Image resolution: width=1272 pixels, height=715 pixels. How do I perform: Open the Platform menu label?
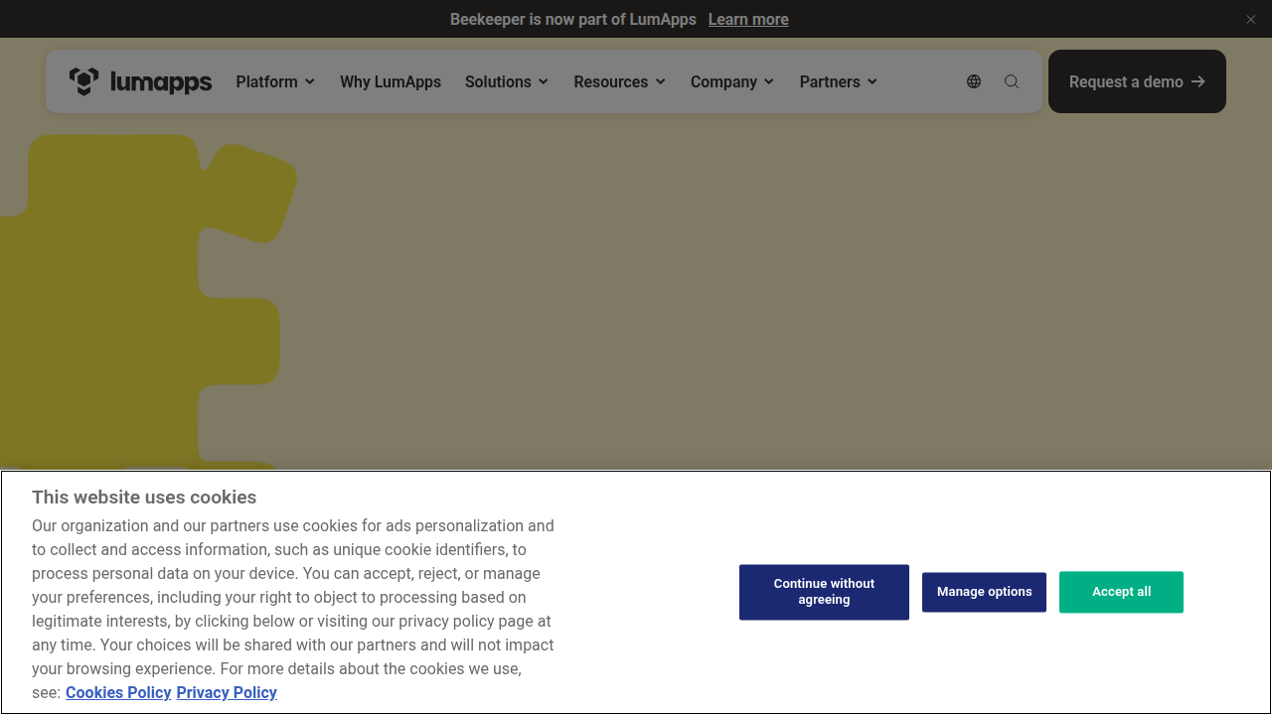click(266, 81)
